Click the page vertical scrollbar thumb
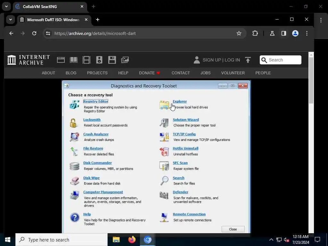The width and height of the screenshot is (328, 246). pos(311,80)
